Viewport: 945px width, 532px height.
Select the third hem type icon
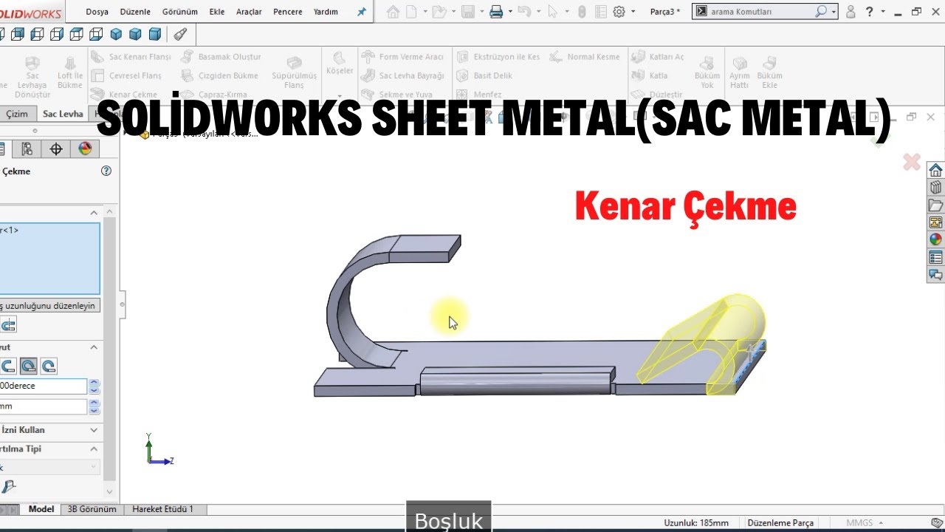click(48, 366)
